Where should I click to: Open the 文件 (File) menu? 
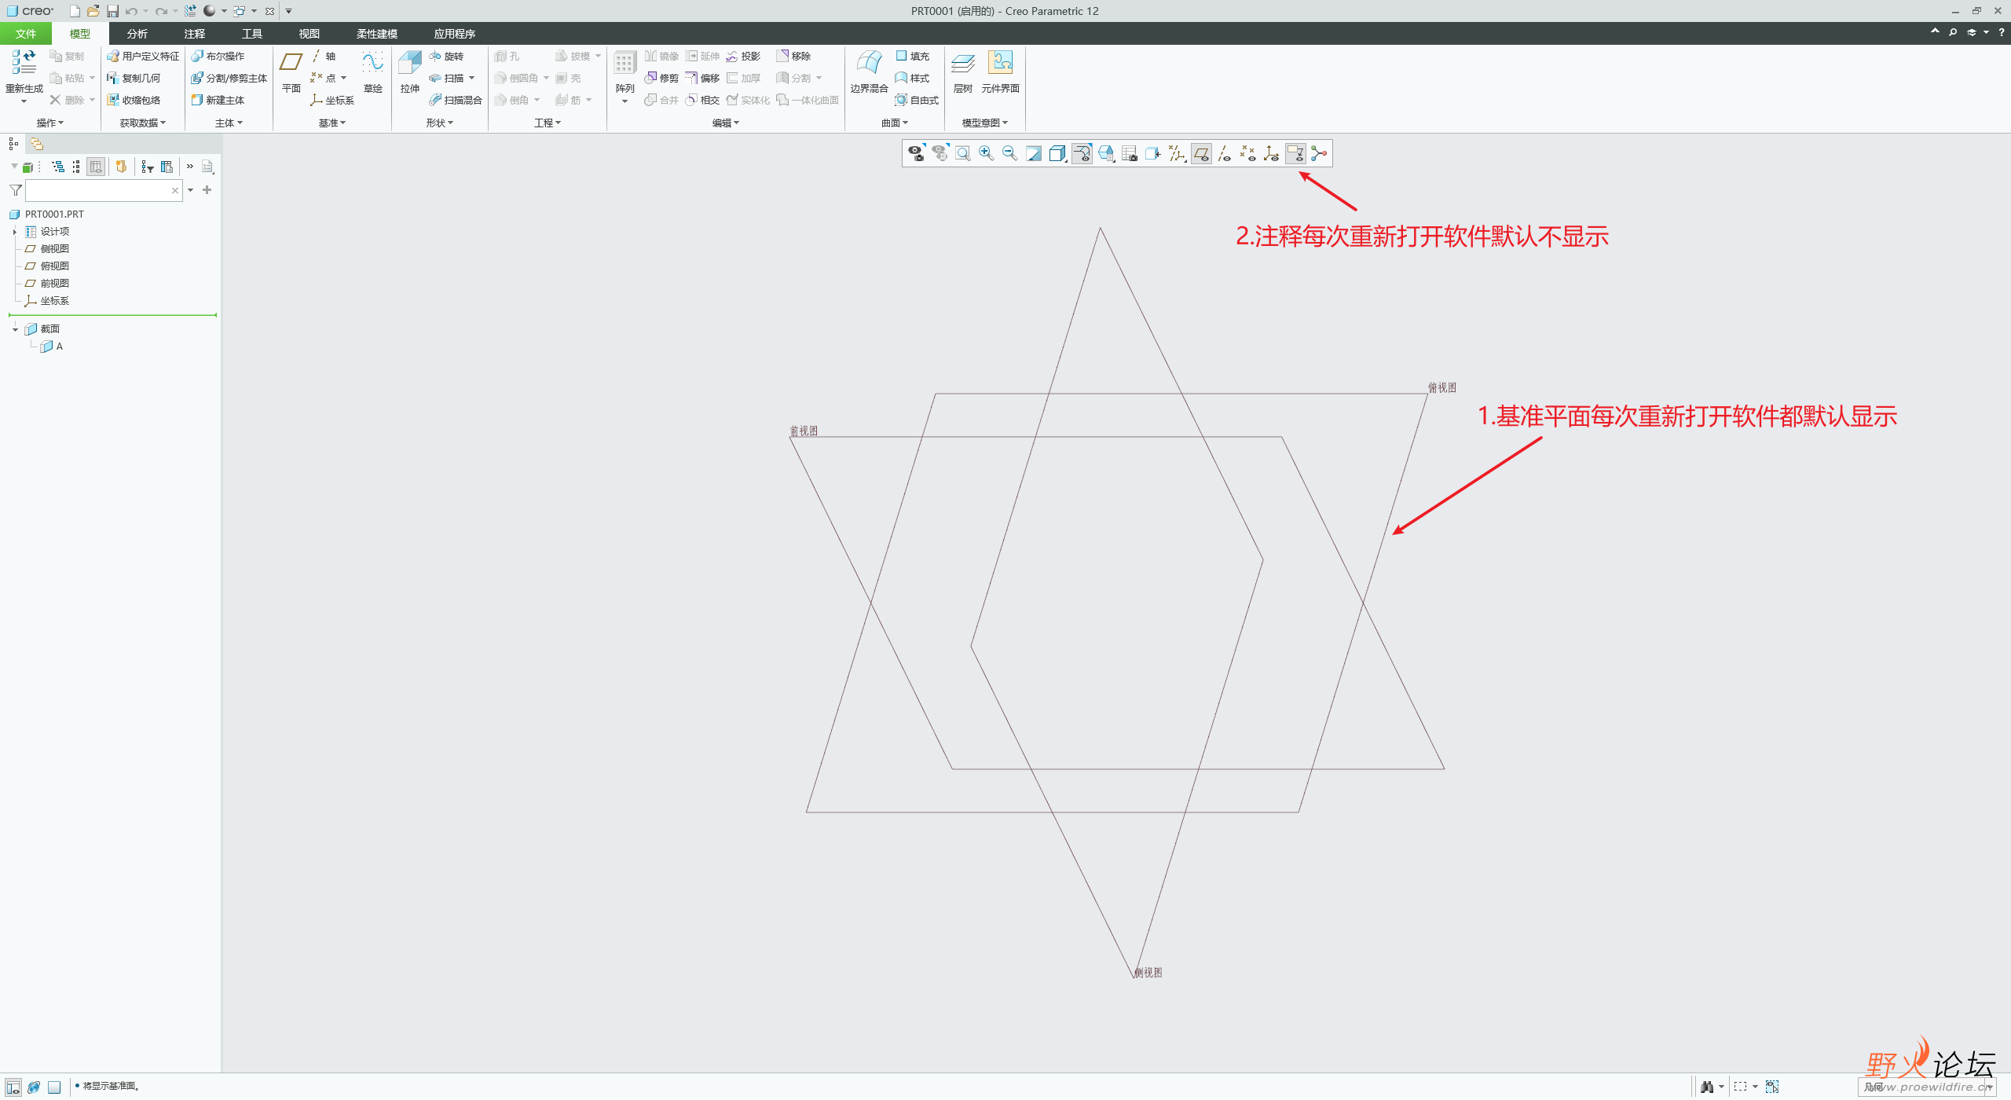(x=26, y=34)
